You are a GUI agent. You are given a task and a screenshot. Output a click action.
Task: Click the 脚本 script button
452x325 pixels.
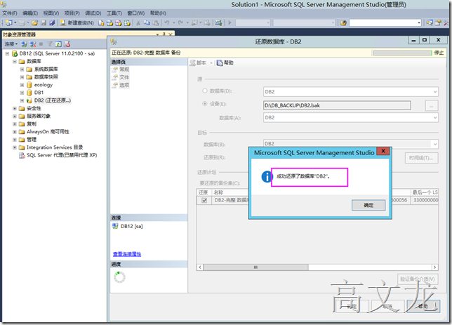pyautogui.click(x=198, y=62)
